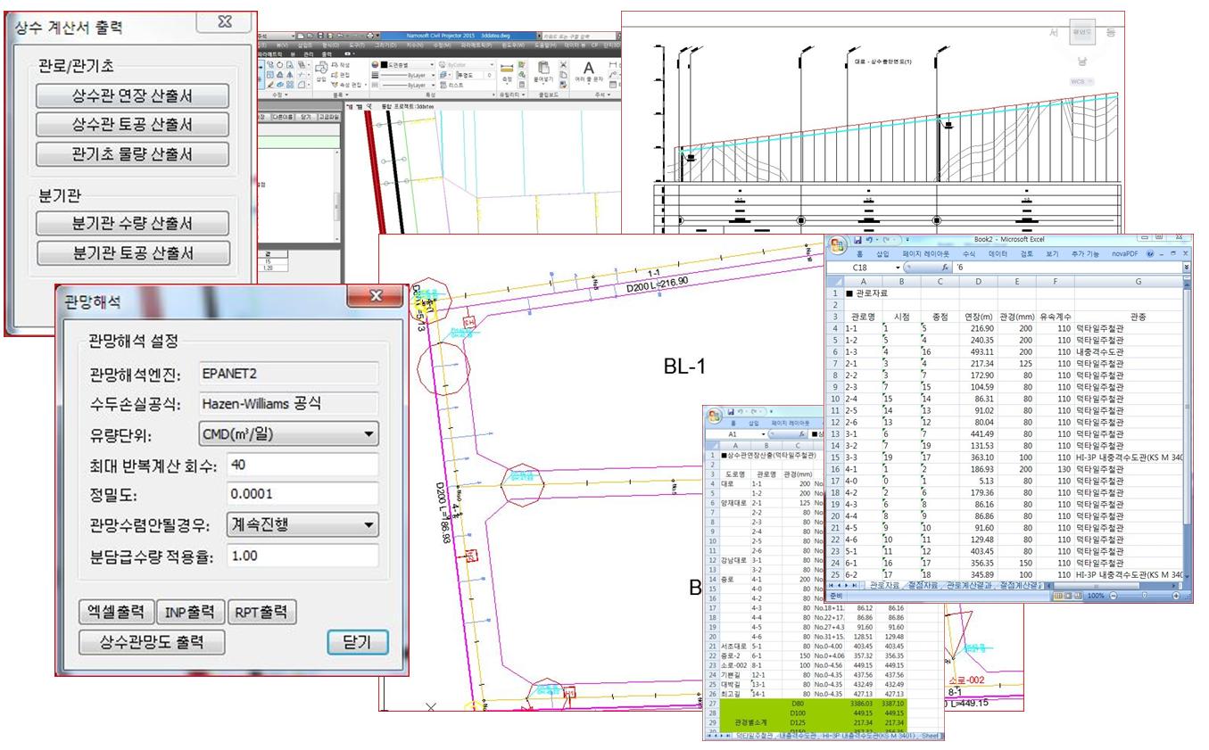This screenshot has width=1209, height=750.
Task: Click 정밀도 field showing 0.0001
Action: (302, 494)
